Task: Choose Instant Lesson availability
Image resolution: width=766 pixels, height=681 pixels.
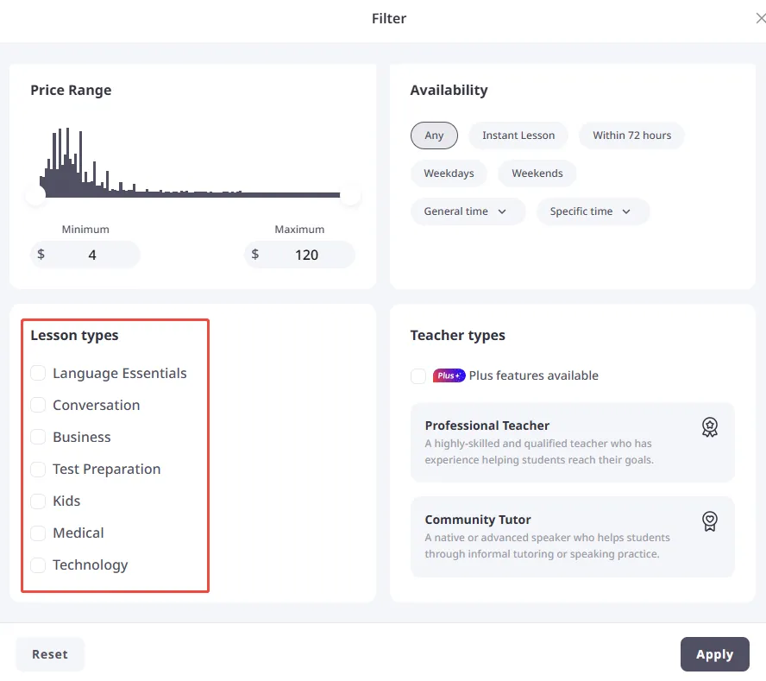Action: pyautogui.click(x=518, y=136)
